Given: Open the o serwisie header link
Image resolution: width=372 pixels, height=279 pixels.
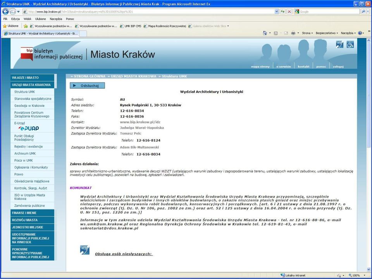Looking at the screenshot, I should point(284,67).
